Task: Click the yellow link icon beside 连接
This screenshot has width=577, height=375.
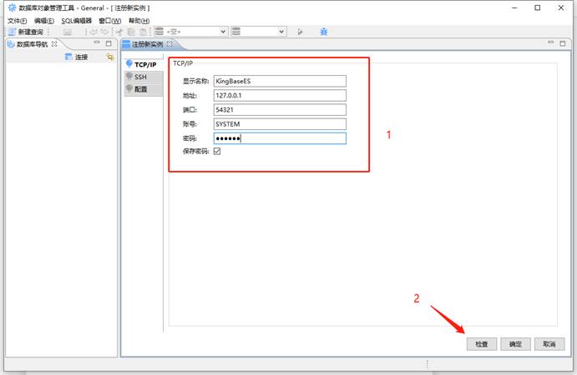Action: [x=109, y=57]
